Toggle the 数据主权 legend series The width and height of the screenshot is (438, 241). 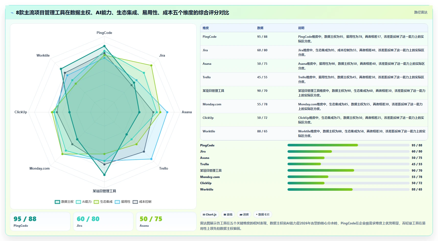tap(64, 202)
